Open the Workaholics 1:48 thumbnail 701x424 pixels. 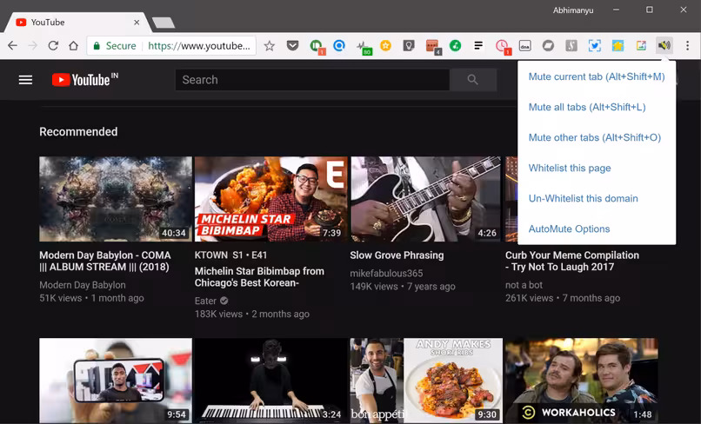pyautogui.click(x=581, y=381)
